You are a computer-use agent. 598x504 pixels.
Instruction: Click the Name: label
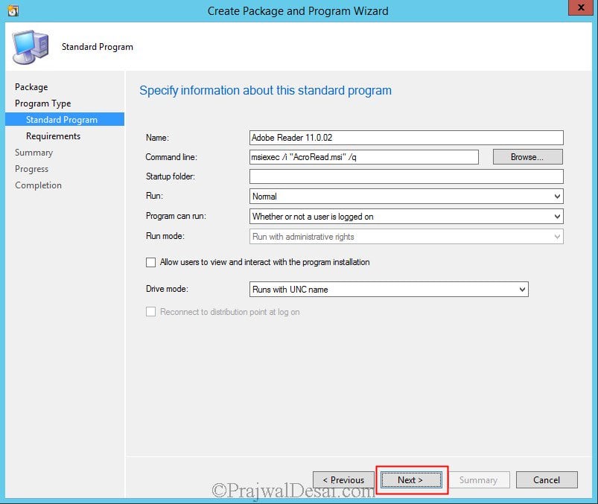157,138
